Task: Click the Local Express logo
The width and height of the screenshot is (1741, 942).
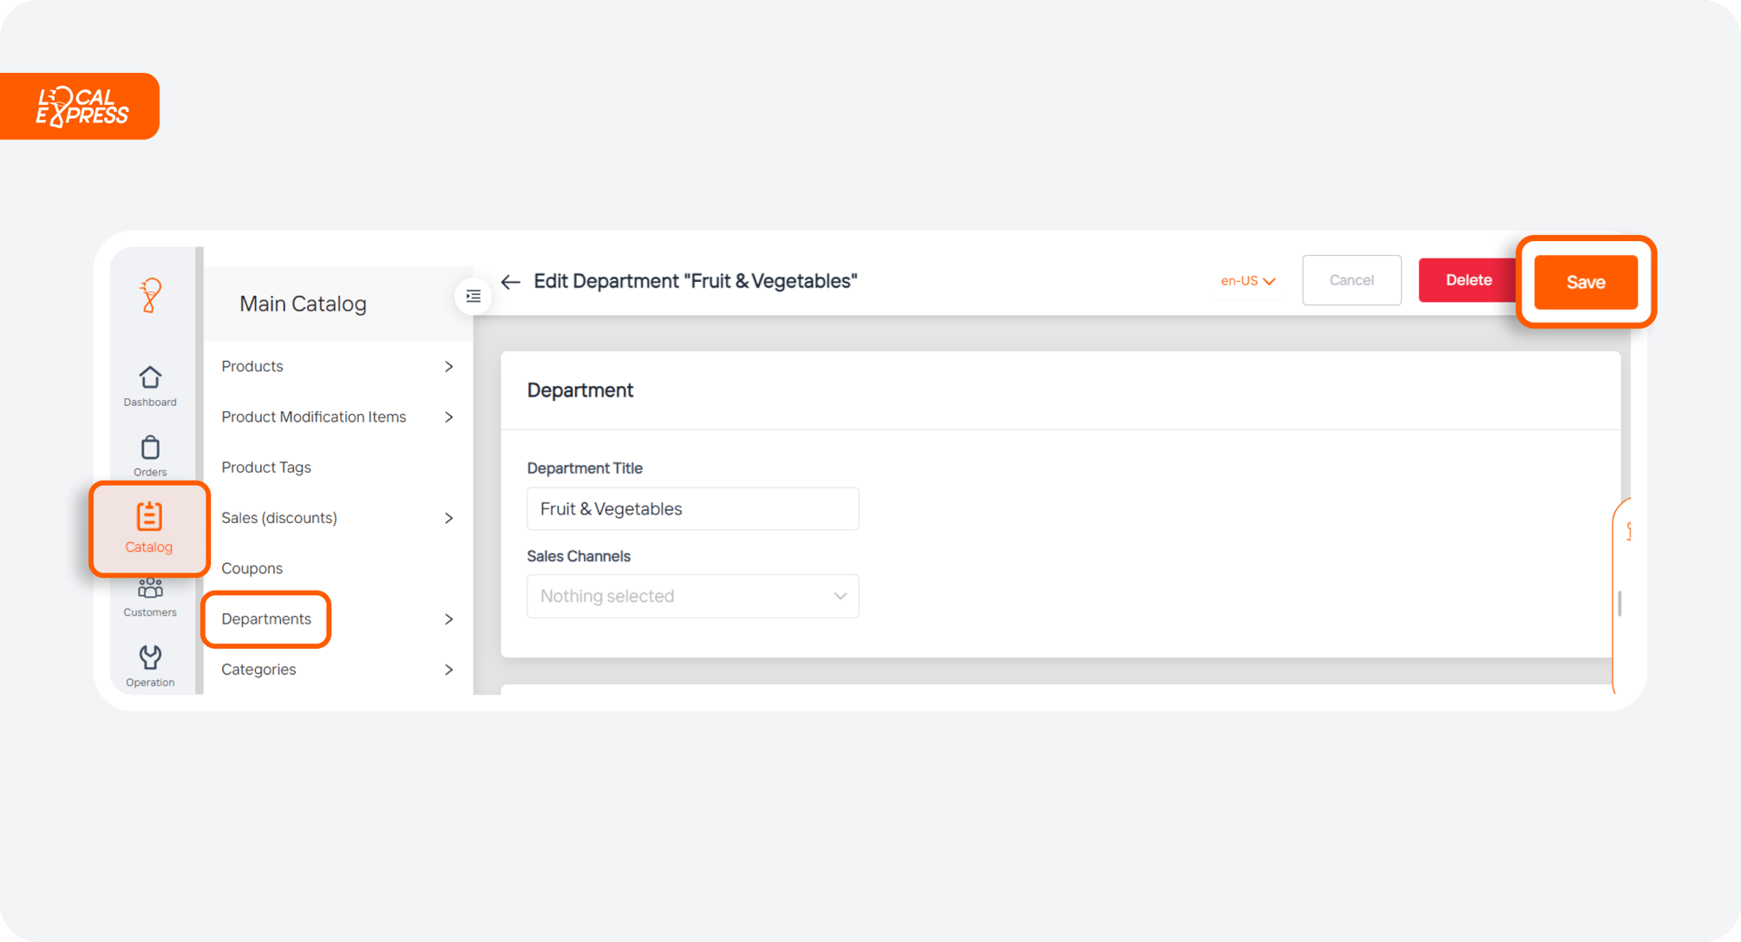Action: click(79, 106)
